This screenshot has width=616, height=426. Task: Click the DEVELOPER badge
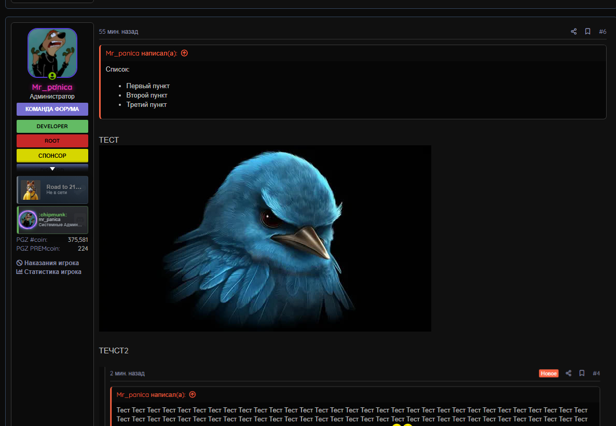tap(52, 126)
